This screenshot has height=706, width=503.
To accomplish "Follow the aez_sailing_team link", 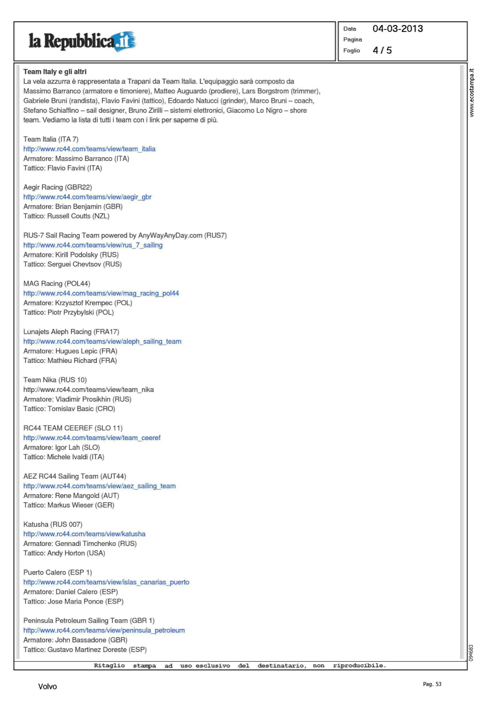I will click(99, 486).
